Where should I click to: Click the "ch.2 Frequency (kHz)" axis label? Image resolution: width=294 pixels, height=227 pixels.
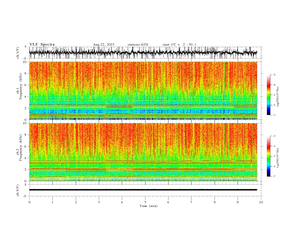[19, 147]
